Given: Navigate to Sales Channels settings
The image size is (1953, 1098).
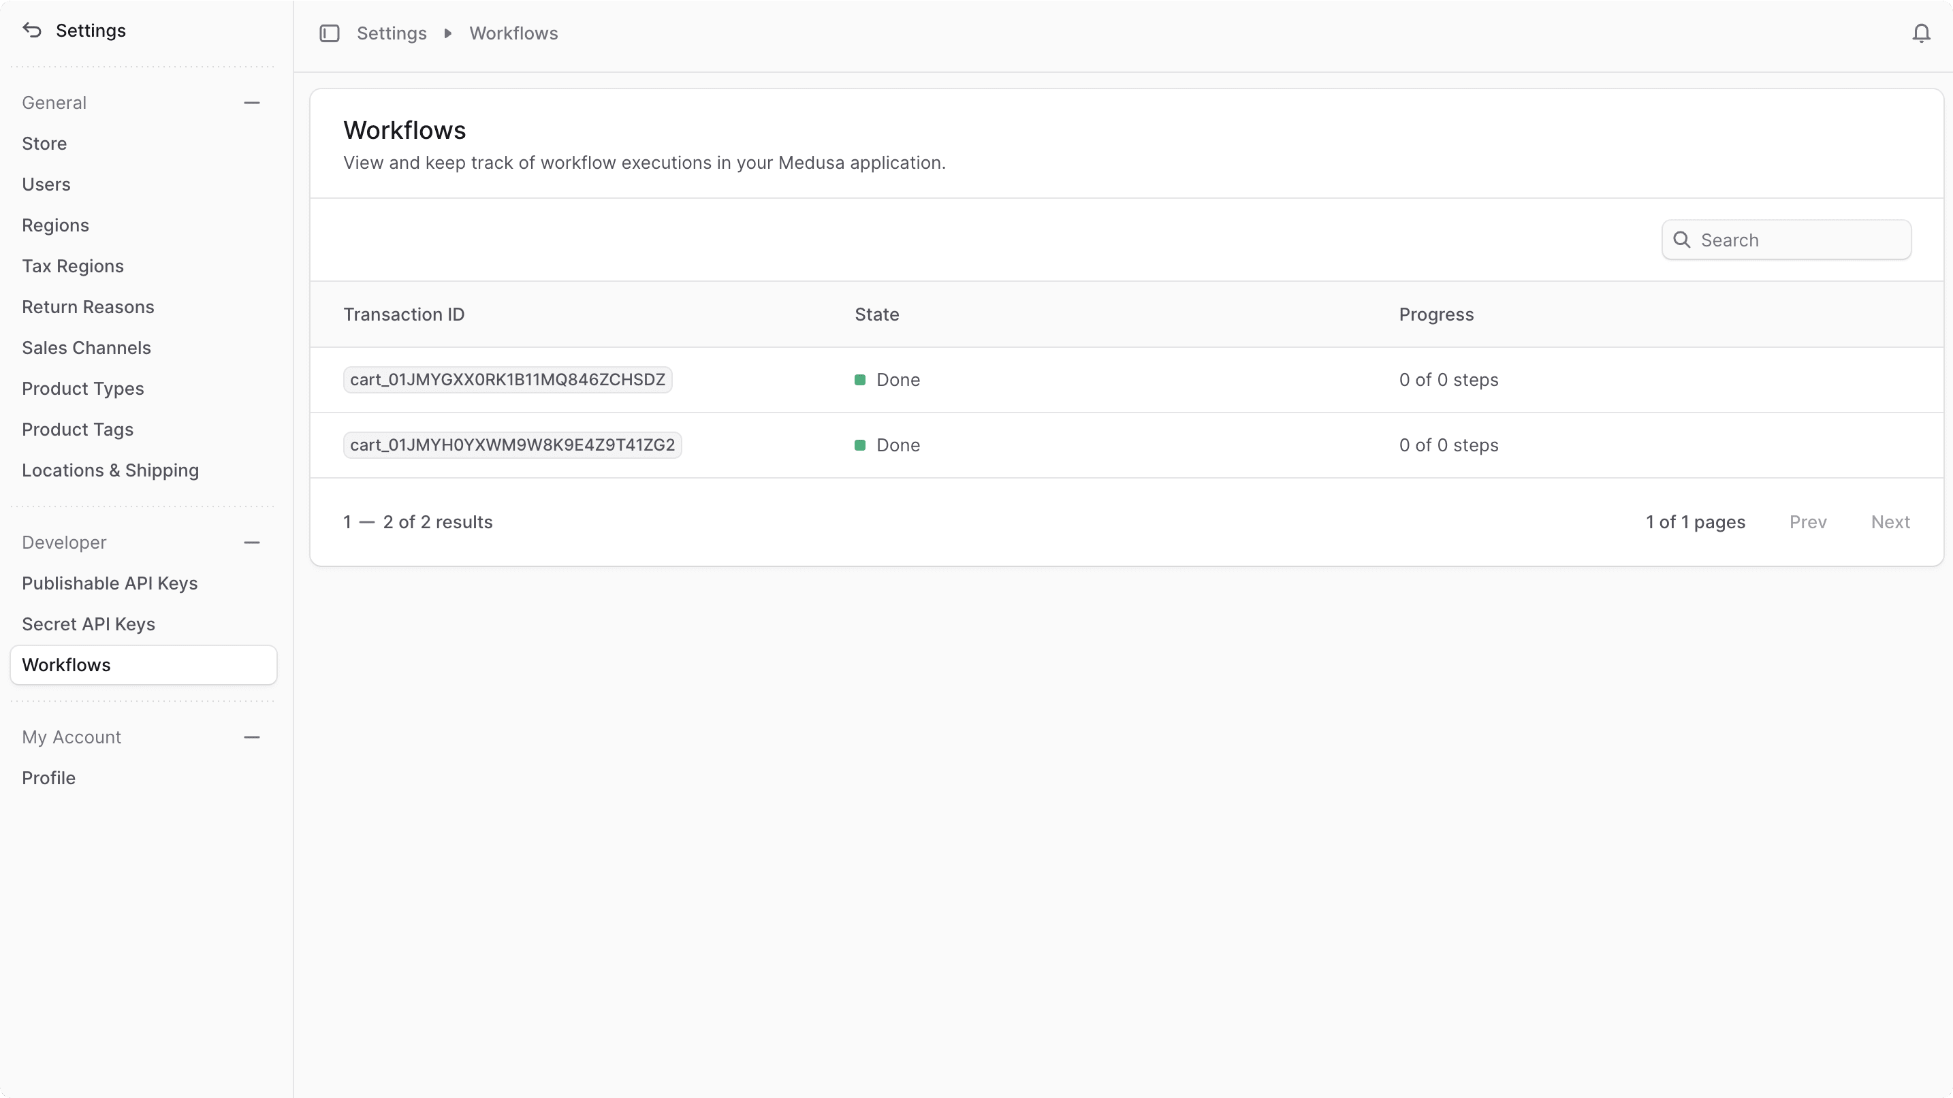Looking at the screenshot, I should 86,347.
